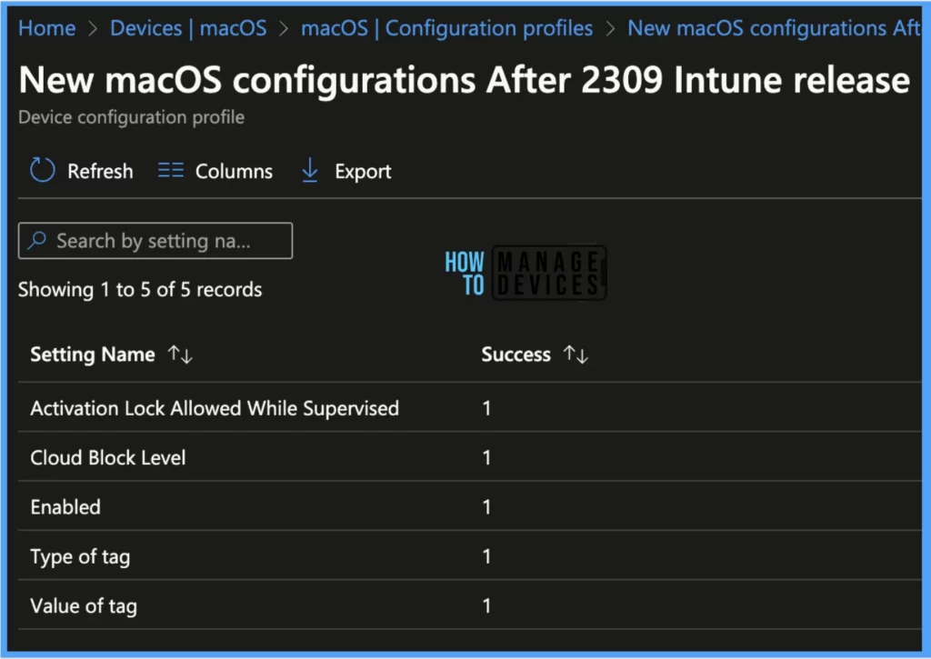Viewport: 931px width, 659px height.
Task: Click the Refresh button label
Action: [100, 171]
